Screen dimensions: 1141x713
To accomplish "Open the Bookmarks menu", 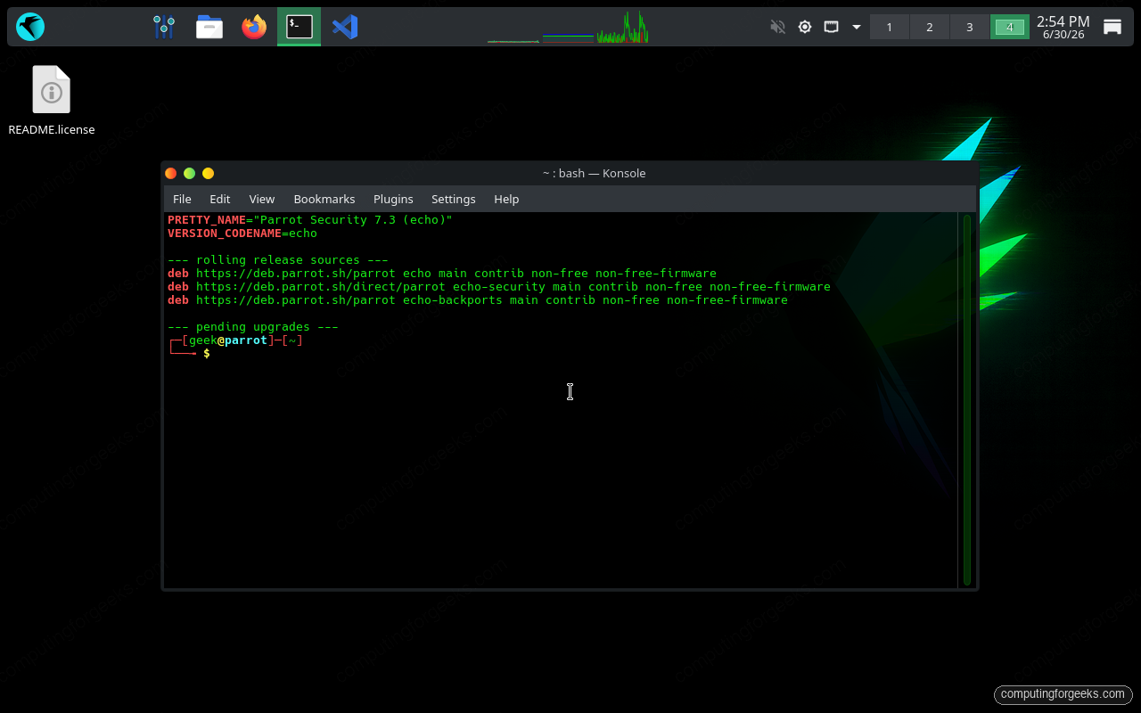I will (x=324, y=199).
